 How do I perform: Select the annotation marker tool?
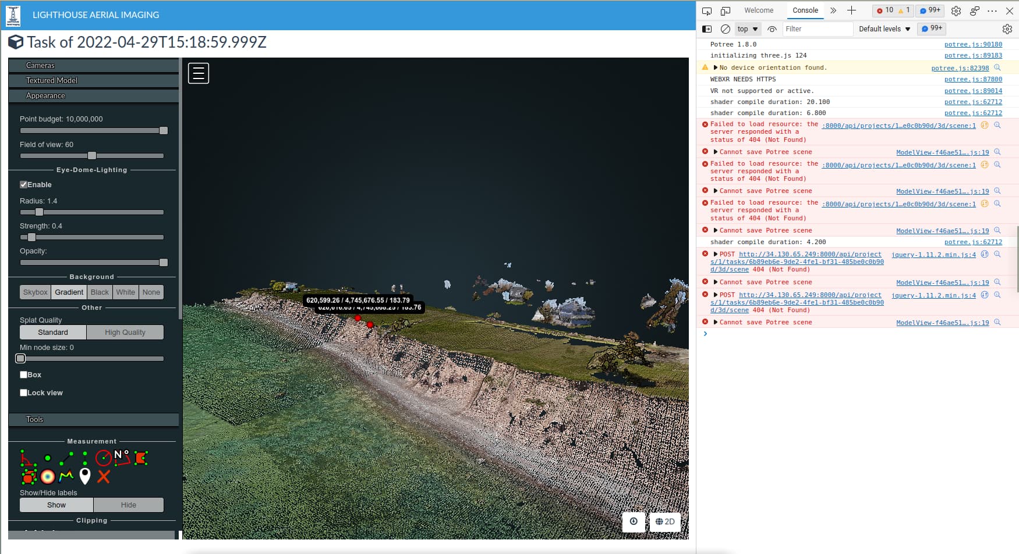click(x=85, y=477)
